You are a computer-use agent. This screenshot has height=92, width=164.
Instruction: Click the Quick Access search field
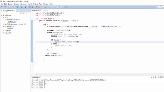coord(160,7)
